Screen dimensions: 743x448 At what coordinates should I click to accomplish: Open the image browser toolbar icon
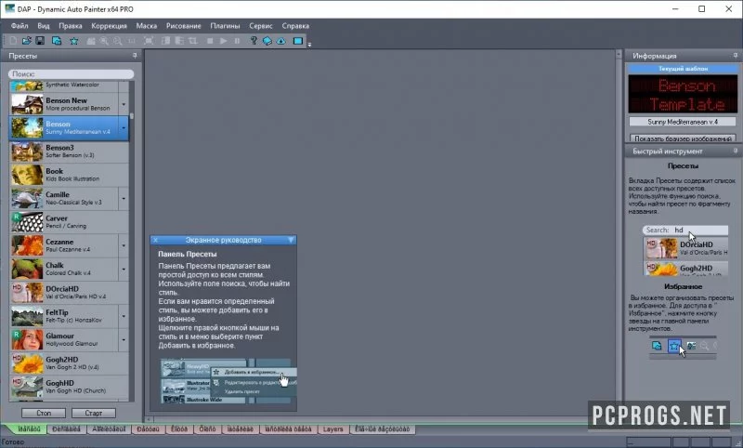click(x=57, y=41)
